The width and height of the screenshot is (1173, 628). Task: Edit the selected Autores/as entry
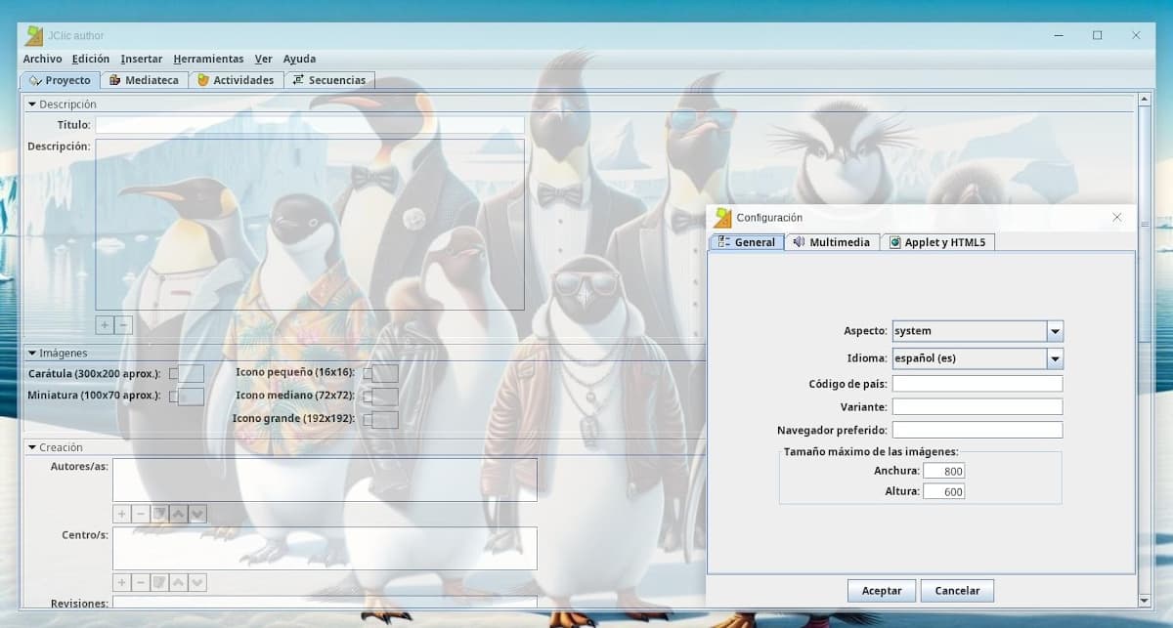pyautogui.click(x=159, y=514)
